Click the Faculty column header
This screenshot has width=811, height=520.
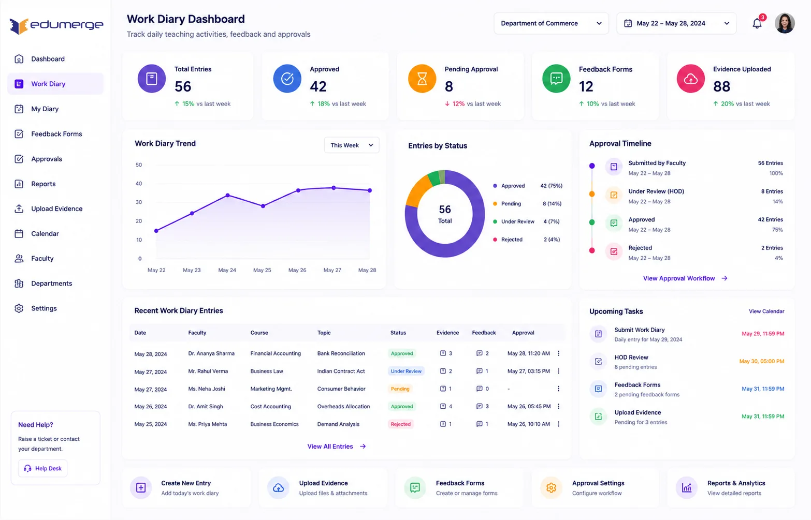[197, 333]
